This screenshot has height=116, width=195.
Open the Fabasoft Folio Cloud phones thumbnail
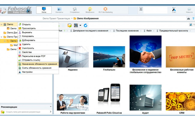coord(109,94)
